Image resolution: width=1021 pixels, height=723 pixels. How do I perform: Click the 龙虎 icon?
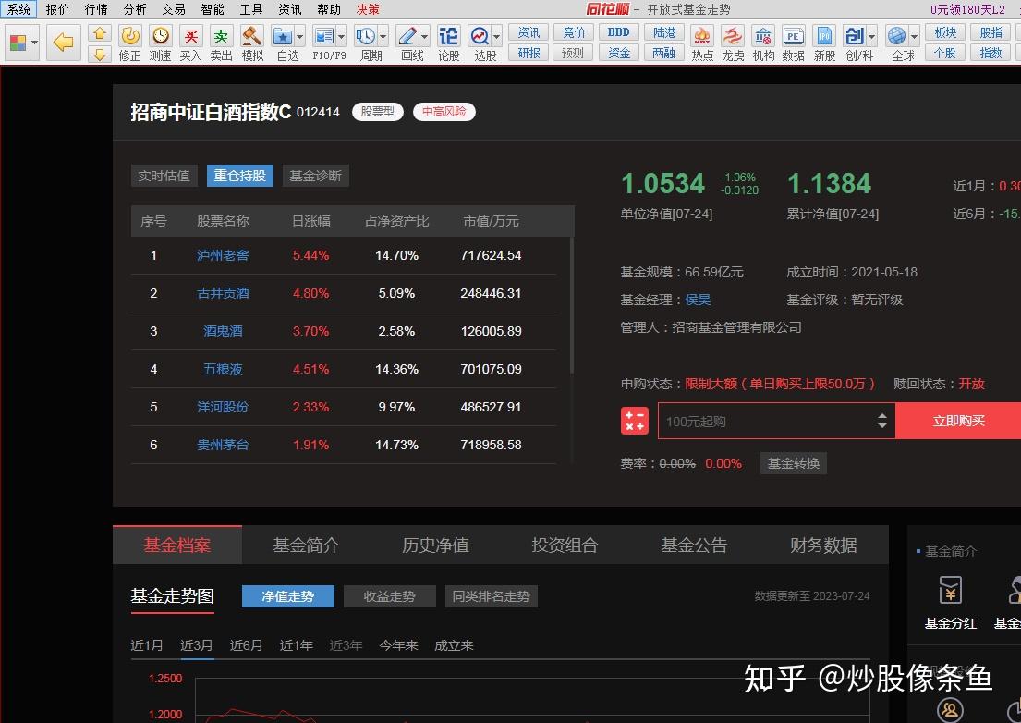(733, 36)
